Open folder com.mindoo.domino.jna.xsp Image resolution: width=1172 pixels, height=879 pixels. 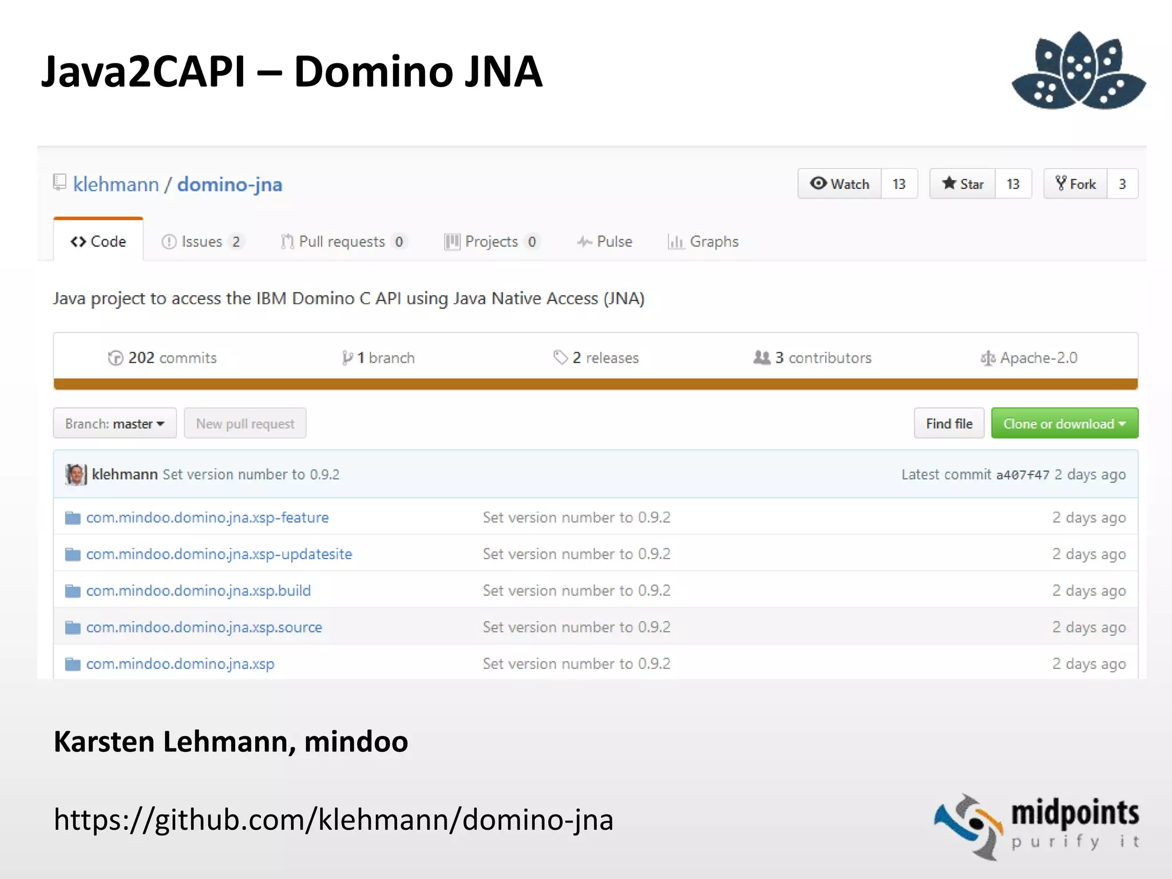pyautogui.click(x=180, y=664)
